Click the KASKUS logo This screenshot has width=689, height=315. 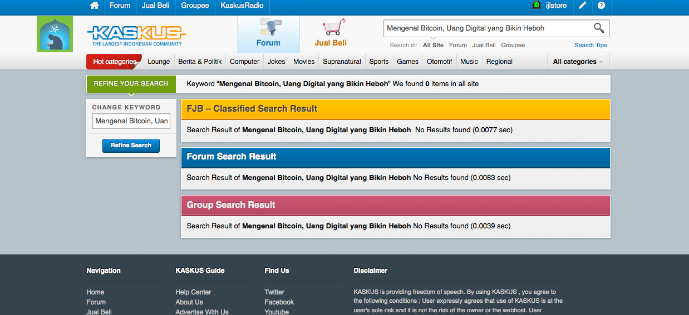pos(136,35)
